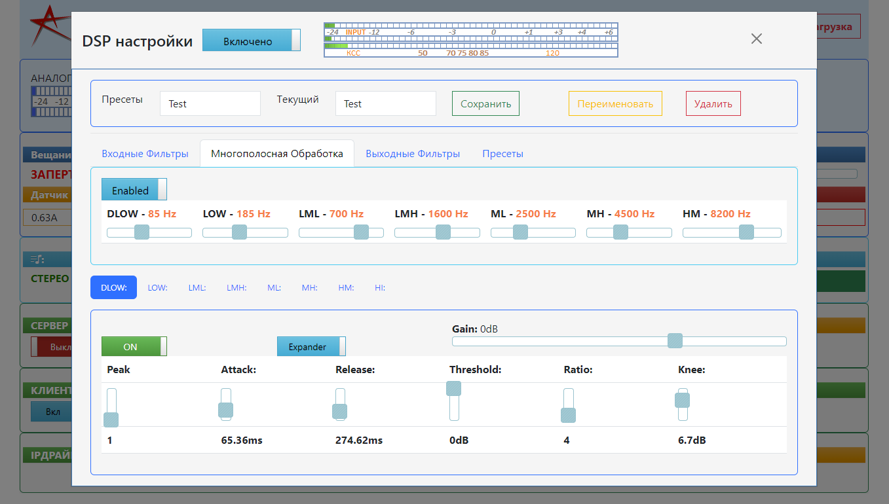
Task: Select the LOW band tab
Action: (x=157, y=287)
